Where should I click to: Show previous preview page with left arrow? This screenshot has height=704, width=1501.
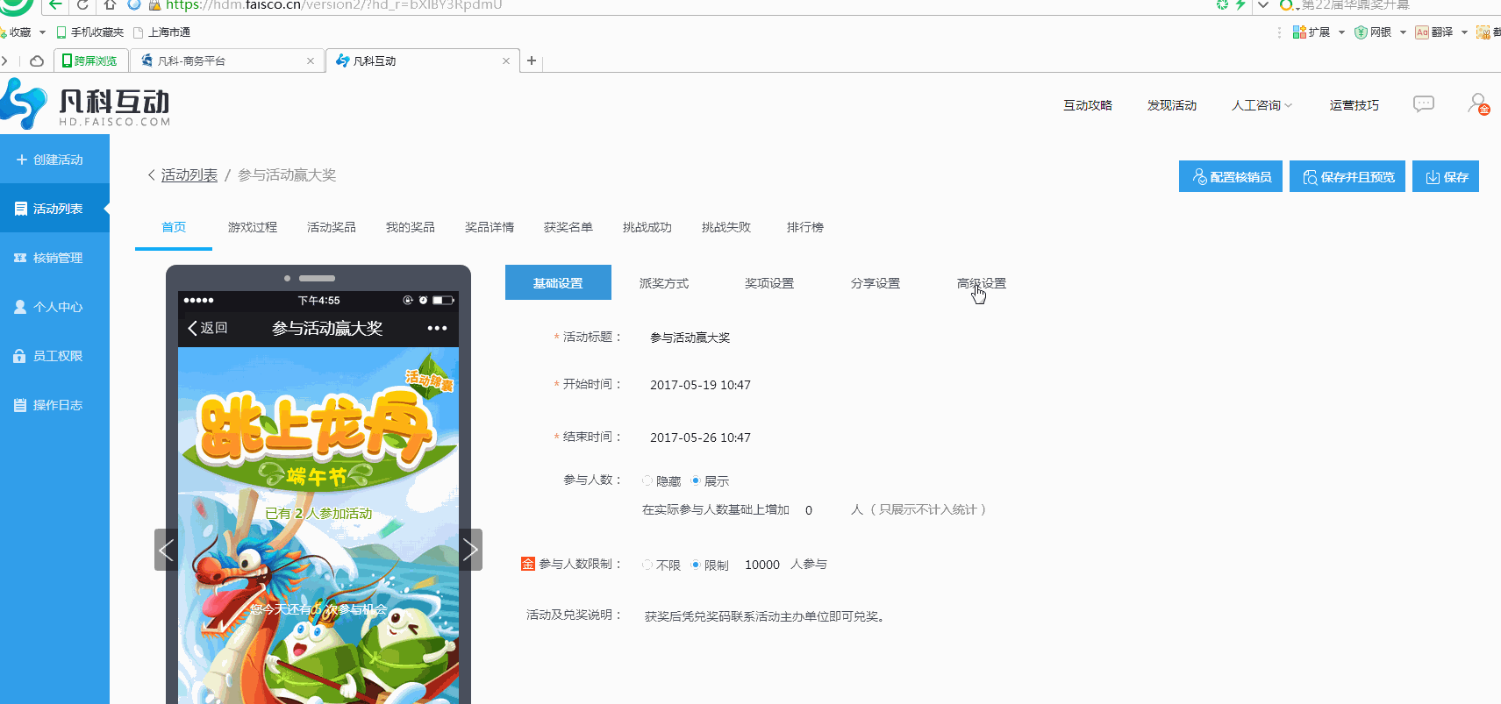(x=166, y=550)
